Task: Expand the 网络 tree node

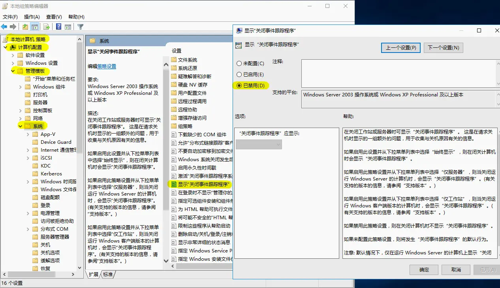Action: (x=20, y=118)
